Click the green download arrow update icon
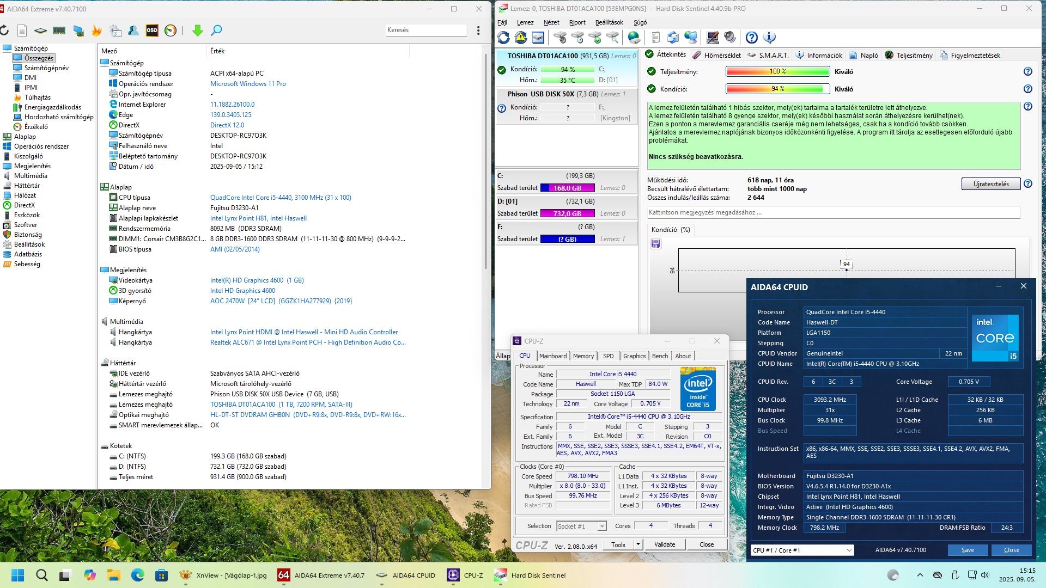The image size is (1046, 588). click(198, 30)
